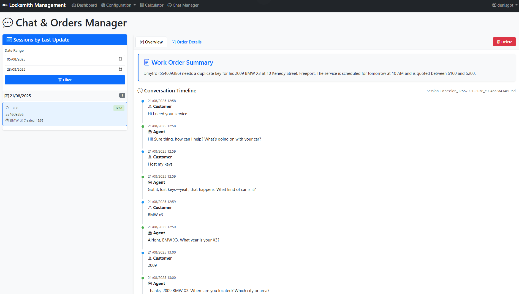Click the document icon beside Work Order Summary
This screenshot has width=519, height=294.
pyautogui.click(x=146, y=62)
